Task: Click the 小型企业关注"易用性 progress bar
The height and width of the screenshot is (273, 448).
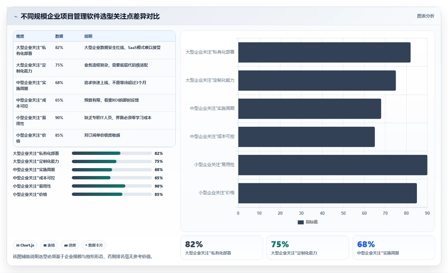Action: (x=112, y=186)
